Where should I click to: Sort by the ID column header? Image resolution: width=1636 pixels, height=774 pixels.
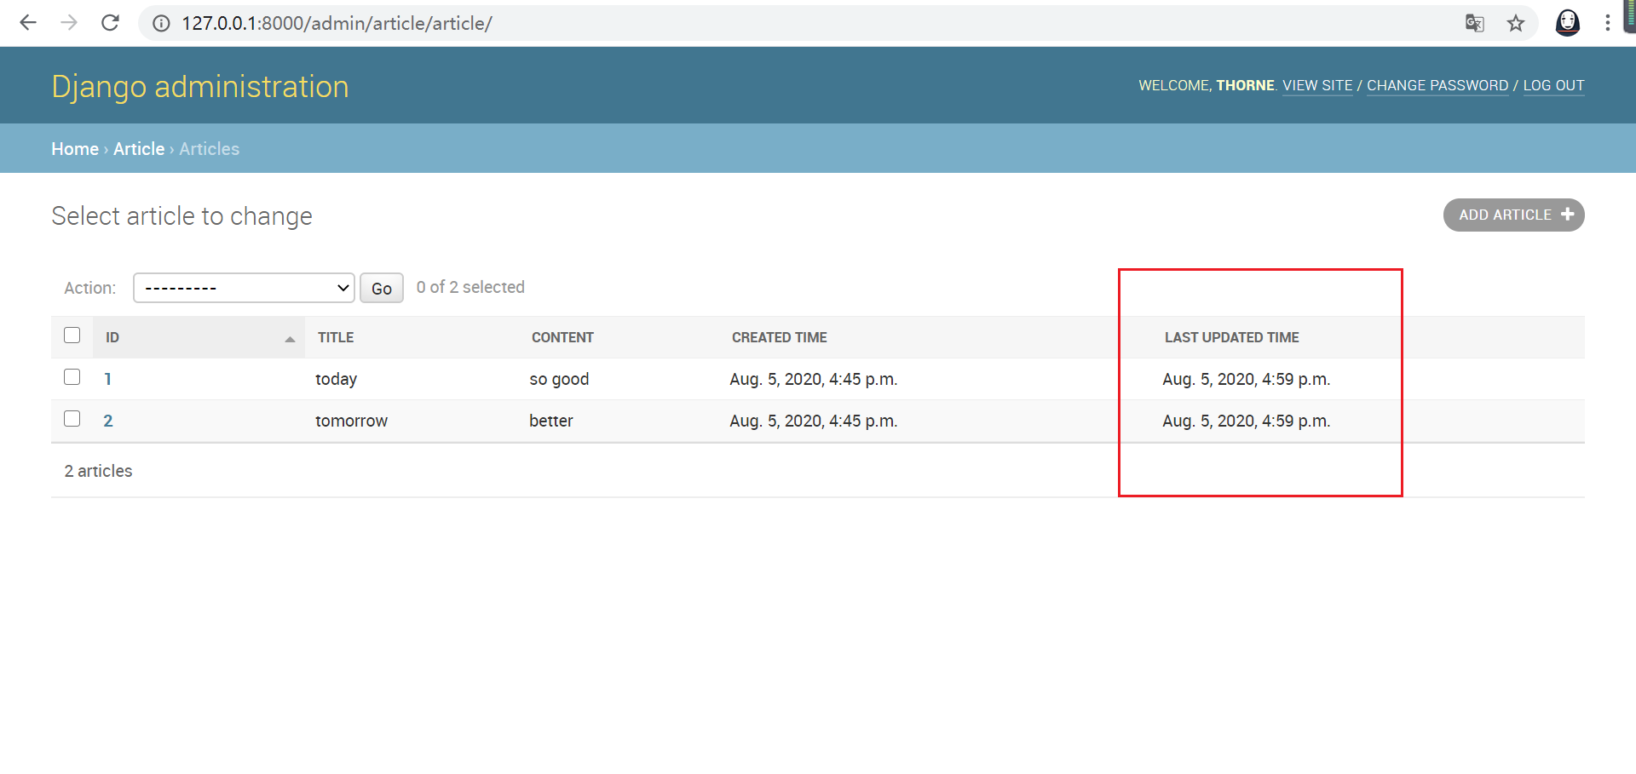click(x=112, y=337)
